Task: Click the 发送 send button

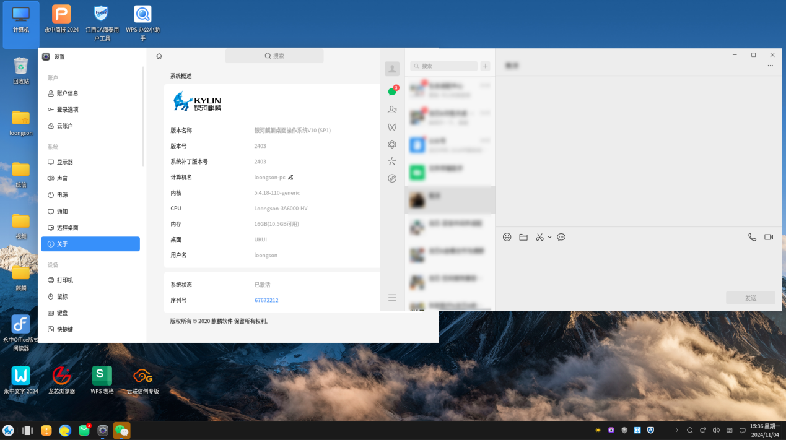Action: coord(750,298)
